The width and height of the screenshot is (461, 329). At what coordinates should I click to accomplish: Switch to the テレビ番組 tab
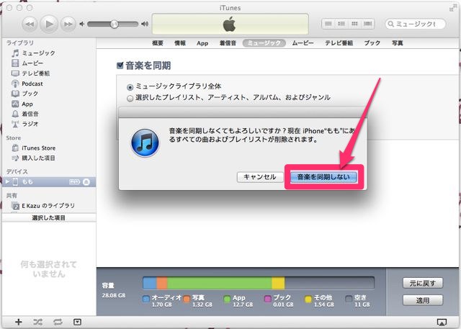pos(339,43)
